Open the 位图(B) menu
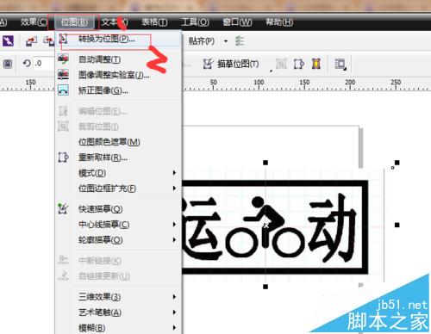Screen dimensions: 431x334 point(74,22)
